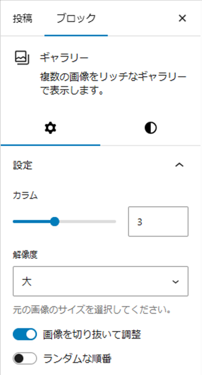202x375 pixels.
Task: Switch to the 投稿 tab
Action: 23,18
